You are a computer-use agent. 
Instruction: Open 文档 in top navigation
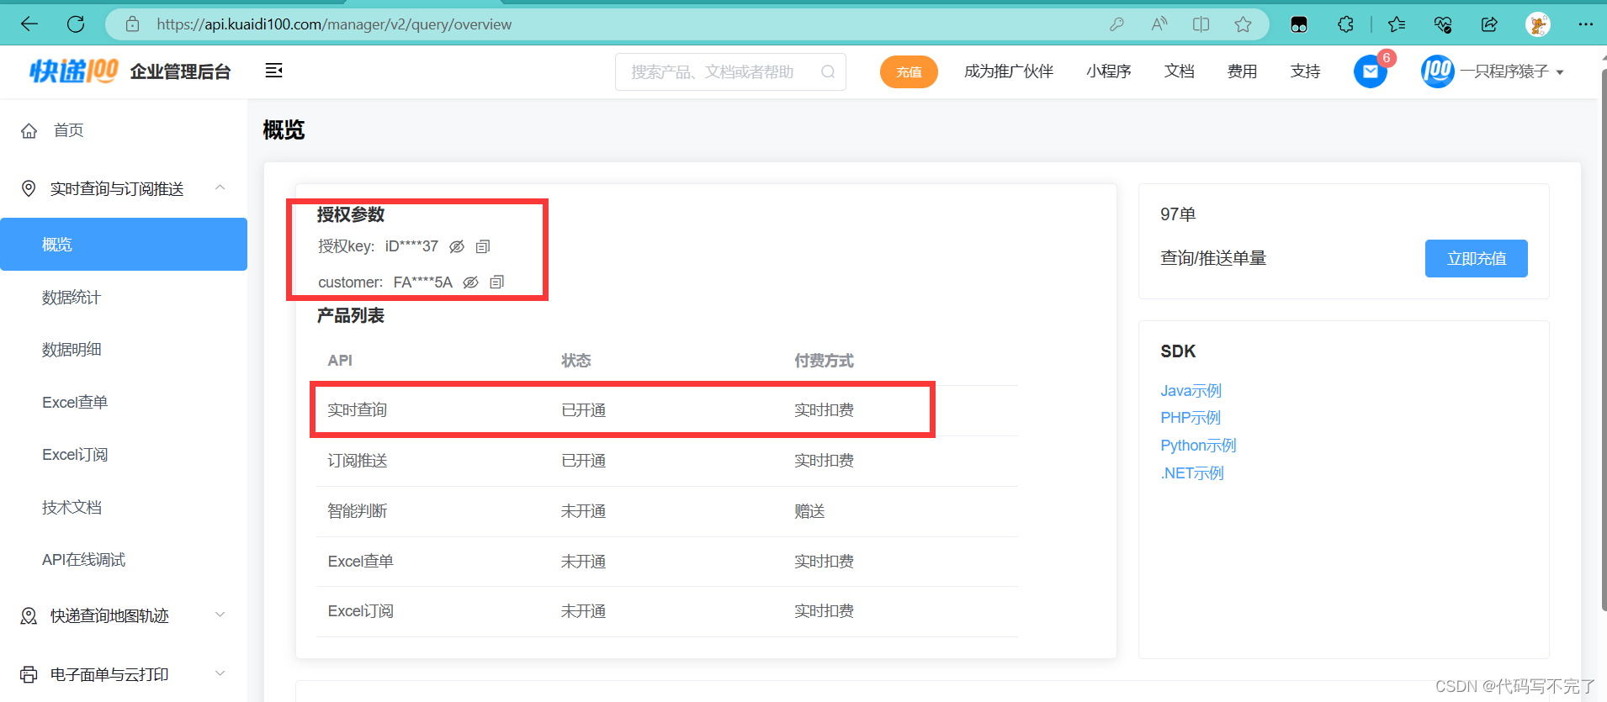(x=1180, y=71)
